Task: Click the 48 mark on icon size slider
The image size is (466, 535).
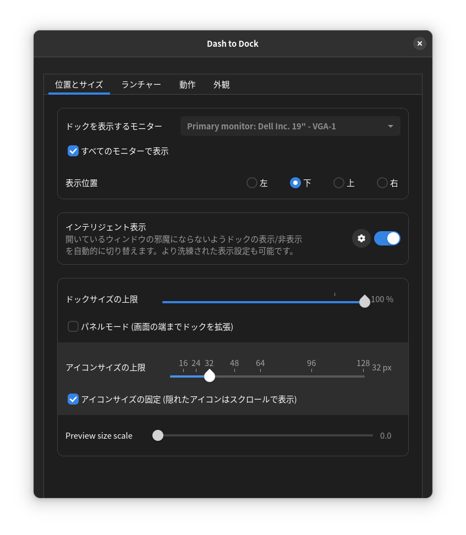Action: coord(234,363)
